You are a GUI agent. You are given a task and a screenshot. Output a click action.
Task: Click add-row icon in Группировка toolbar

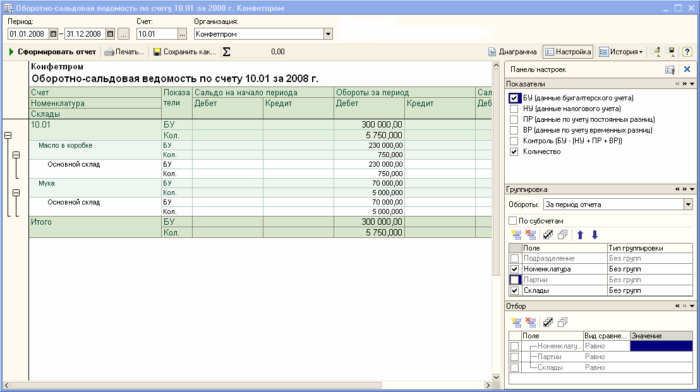pyautogui.click(x=517, y=235)
